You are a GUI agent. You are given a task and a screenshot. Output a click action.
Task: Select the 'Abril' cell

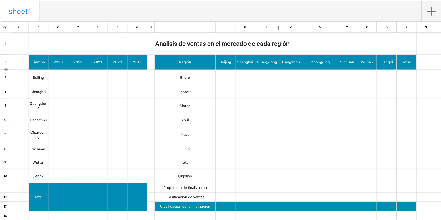(185, 120)
